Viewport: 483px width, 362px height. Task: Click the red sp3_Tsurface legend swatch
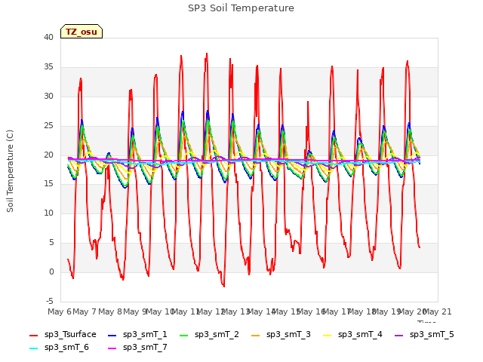pyautogui.click(x=33, y=335)
